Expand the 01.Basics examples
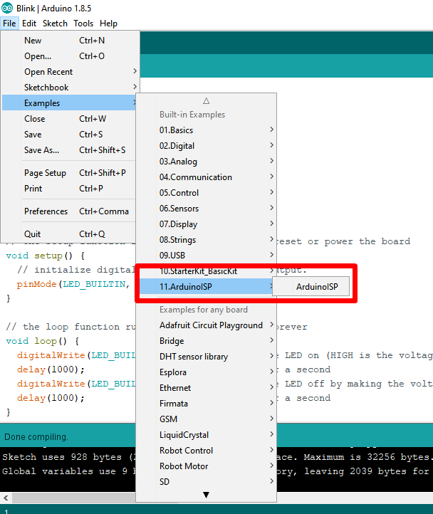 [x=207, y=130]
